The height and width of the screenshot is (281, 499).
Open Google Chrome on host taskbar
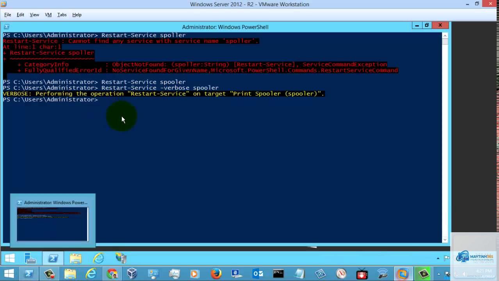tap(112, 274)
